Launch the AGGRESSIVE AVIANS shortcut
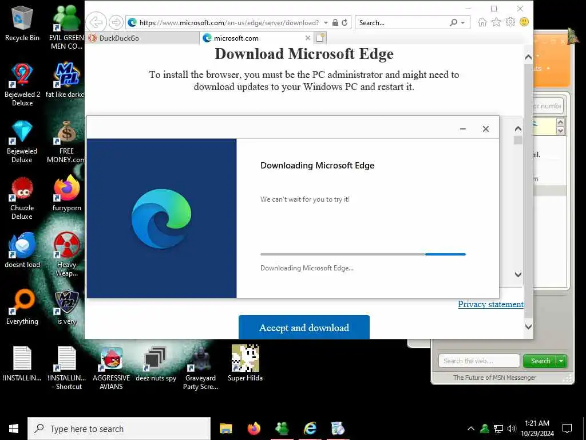Screen dimensions: 586x440 click(112, 368)
